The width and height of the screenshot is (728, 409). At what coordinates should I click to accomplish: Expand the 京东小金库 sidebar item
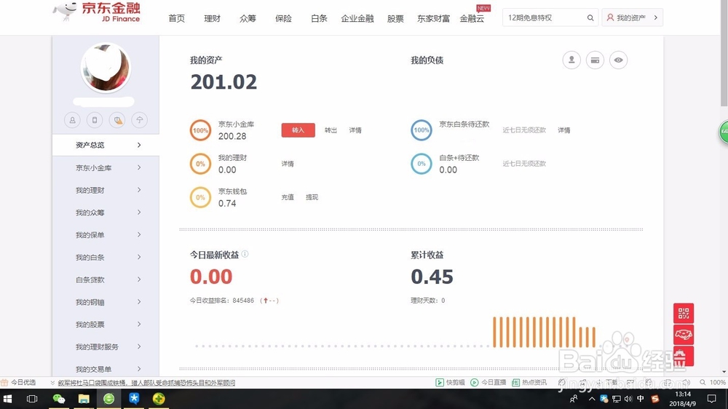(x=106, y=167)
